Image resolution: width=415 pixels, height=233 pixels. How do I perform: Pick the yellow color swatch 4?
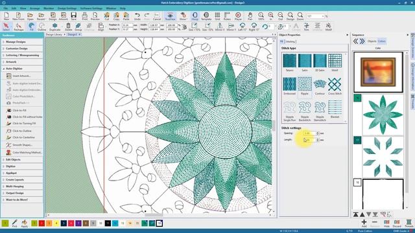tap(56, 223)
